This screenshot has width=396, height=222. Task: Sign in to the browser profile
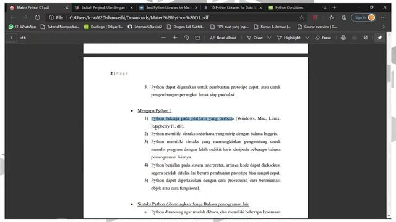pos(364,17)
